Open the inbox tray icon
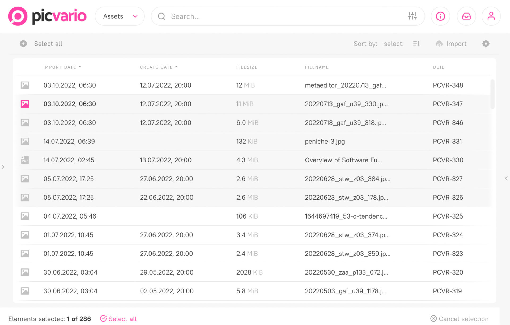The width and height of the screenshot is (510, 325). click(466, 16)
